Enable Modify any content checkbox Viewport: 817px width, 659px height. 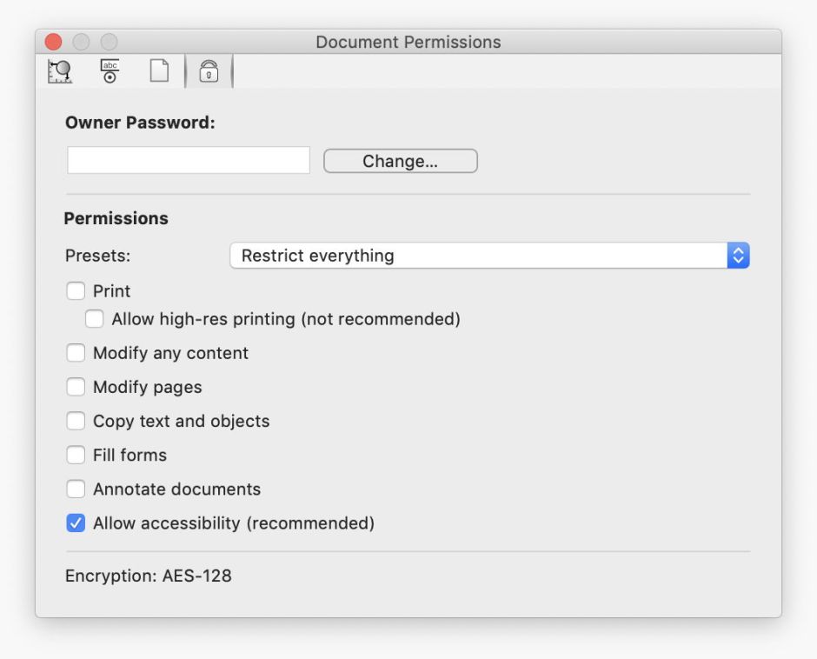click(x=76, y=353)
